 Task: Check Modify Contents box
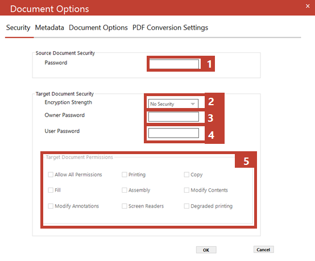click(186, 190)
